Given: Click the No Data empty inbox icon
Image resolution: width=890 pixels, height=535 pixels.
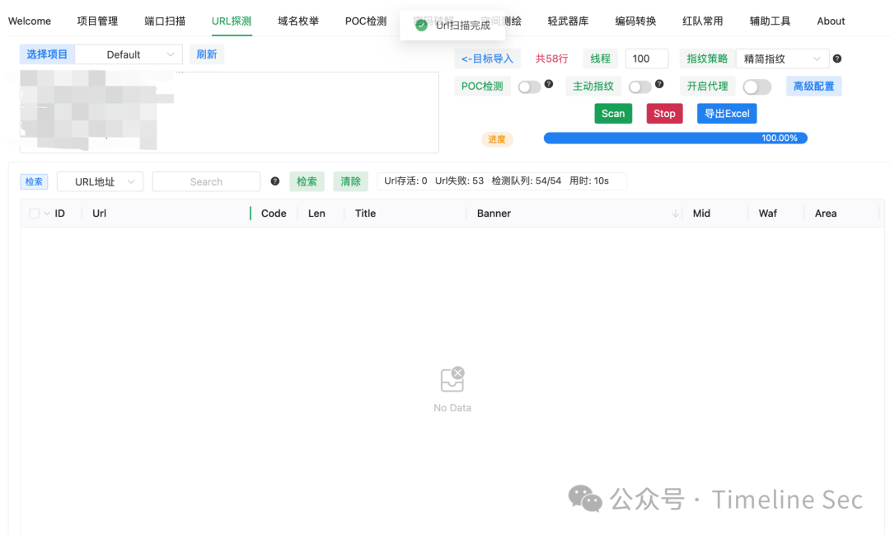Looking at the screenshot, I should [x=452, y=379].
